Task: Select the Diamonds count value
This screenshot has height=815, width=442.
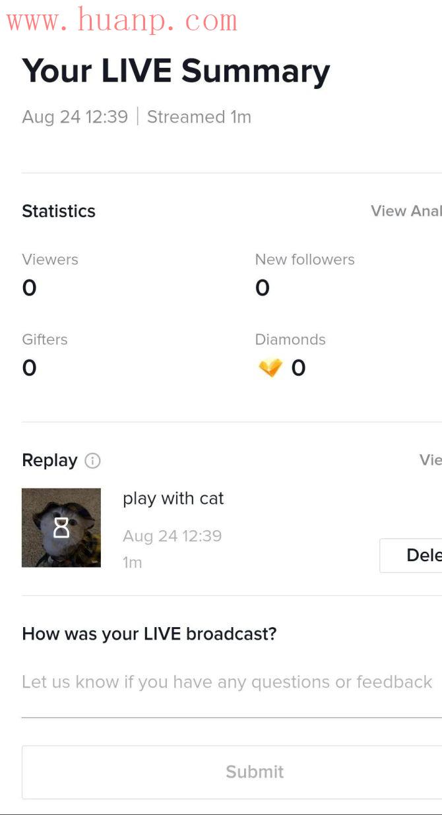Action: [299, 368]
